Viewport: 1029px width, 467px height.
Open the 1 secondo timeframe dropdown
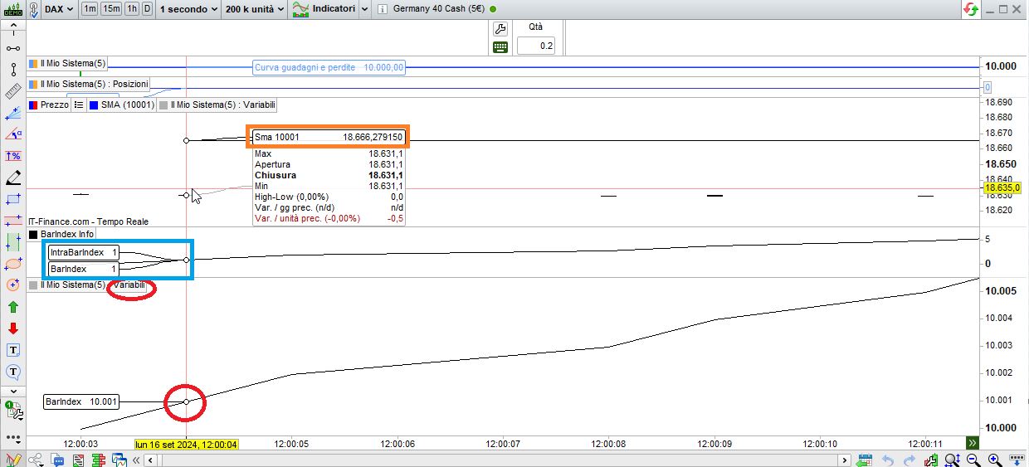point(189,9)
